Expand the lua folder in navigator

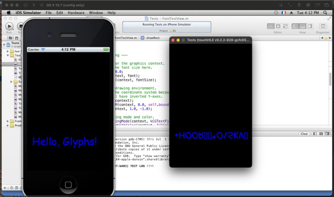coord(8,51)
